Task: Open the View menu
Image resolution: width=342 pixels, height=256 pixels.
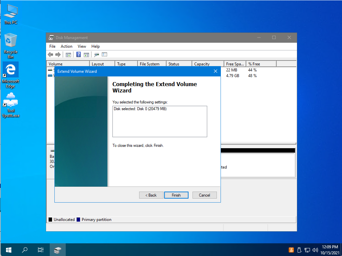Action: (82, 46)
